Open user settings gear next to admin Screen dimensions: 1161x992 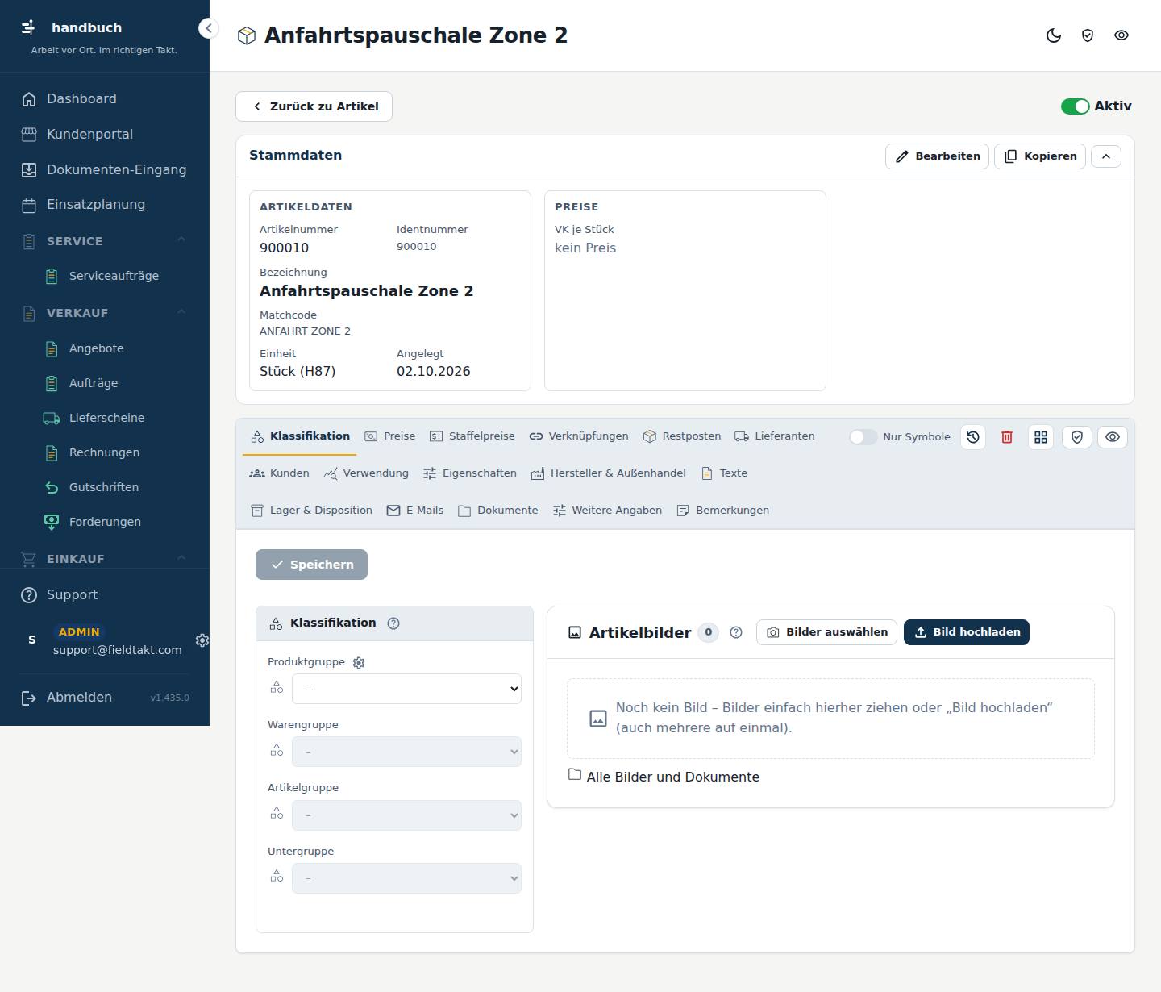(x=202, y=640)
